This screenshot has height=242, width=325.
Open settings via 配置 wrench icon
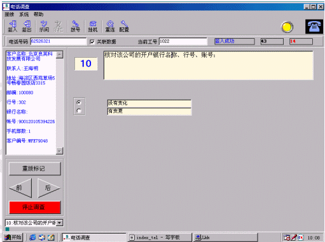pos(124,26)
